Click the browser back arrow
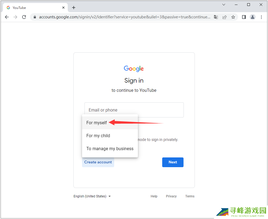The height and width of the screenshot is (219, 268). point(7,17)
